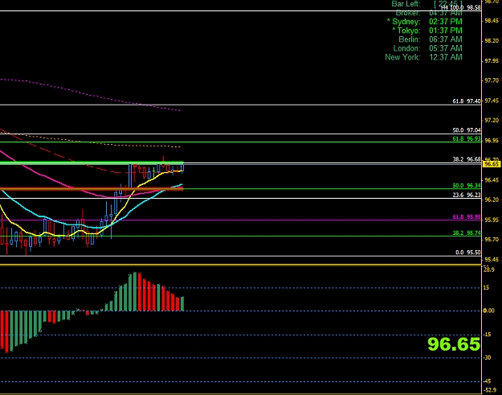Image resolution: width=502 pixels, height=395 pixels.
Task: Click 0.00 on the oscillator scale
Action: coord(489,311)
